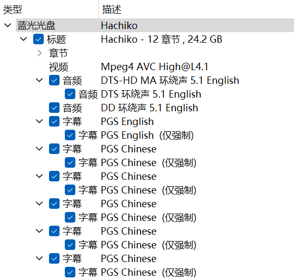Uncheck the 标题 Hachiko title checkbox
The width and height of the screenshot is (294, 280).
pos(38,39)
